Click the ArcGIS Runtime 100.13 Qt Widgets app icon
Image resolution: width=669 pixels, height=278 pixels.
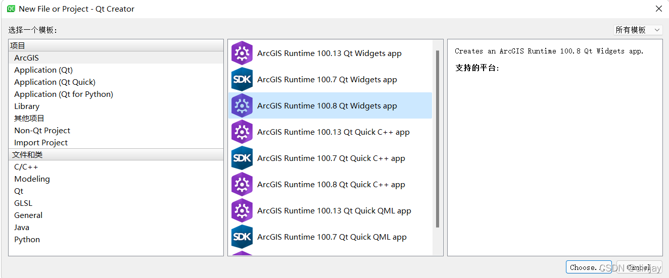242,53
